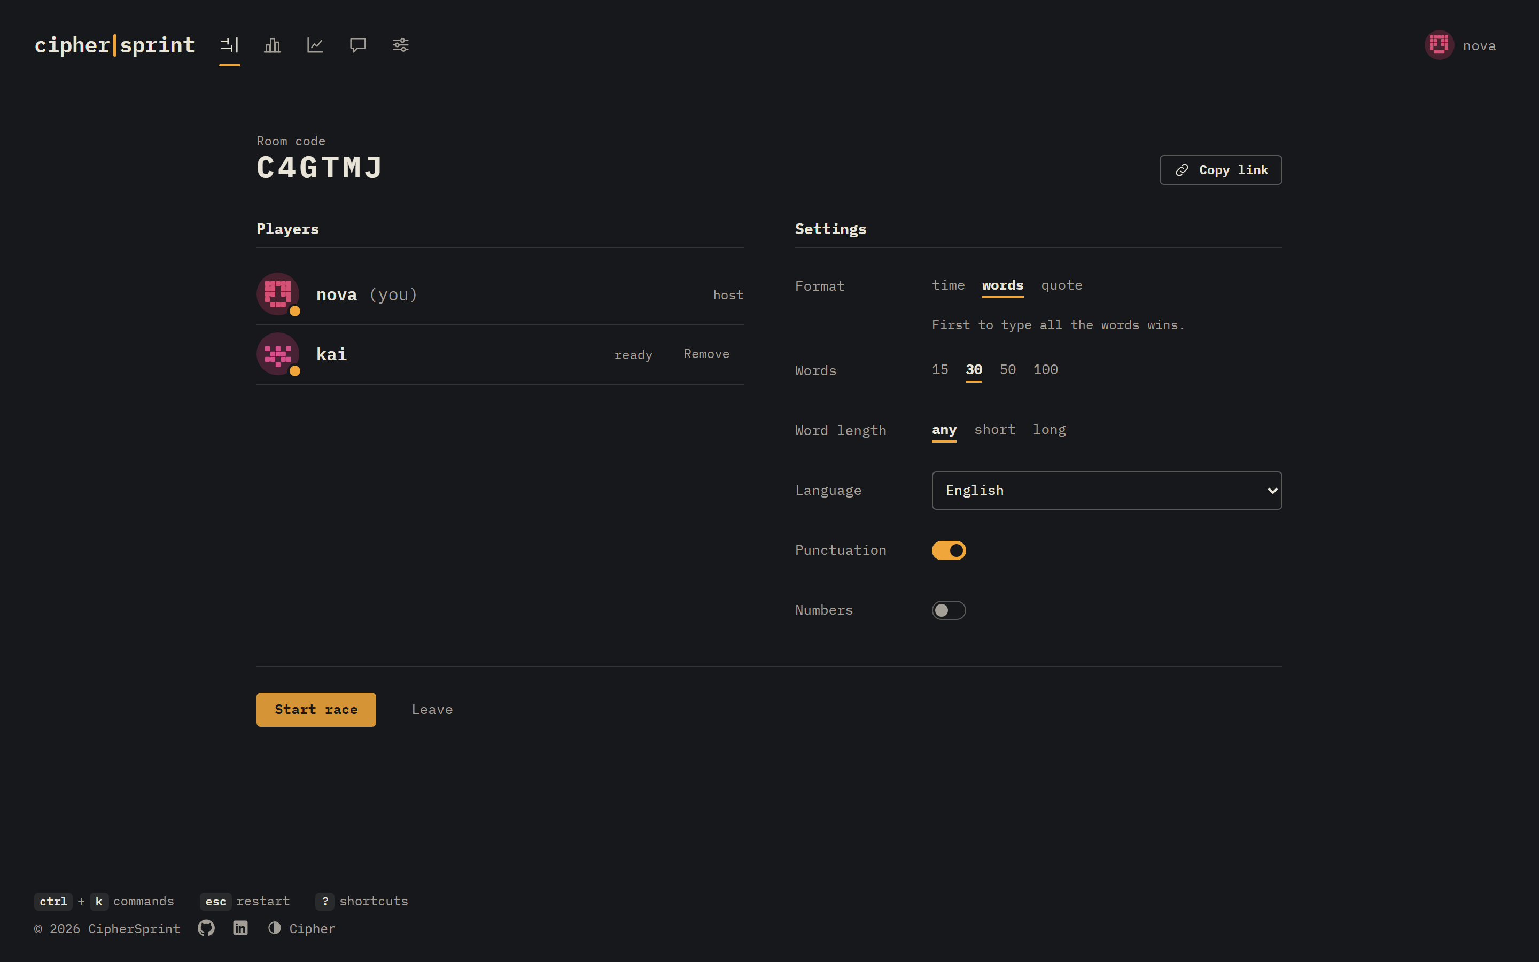Open the typing race icon in the top nav
Image resolution: width=1539 pixels, height=962 pixels.
click(x=230, y=45)
